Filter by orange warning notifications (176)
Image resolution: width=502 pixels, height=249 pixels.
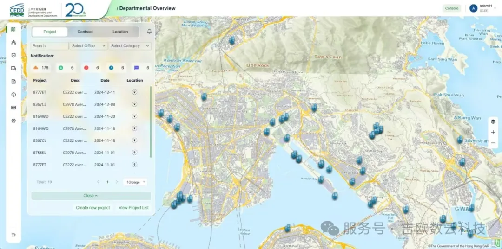pos(41,68)
